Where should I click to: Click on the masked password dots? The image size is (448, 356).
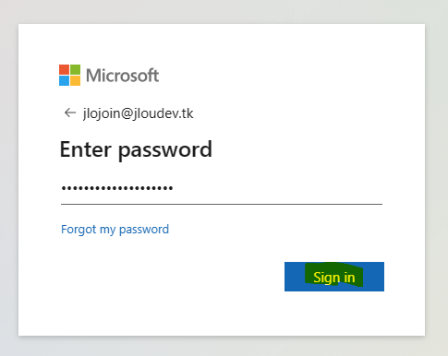(x=117, y=188)
